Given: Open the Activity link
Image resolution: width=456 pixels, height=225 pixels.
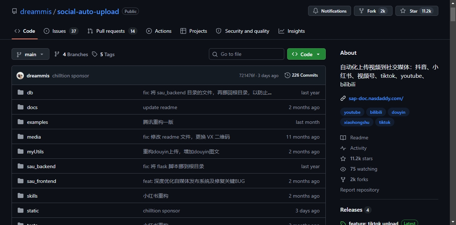Looking at the screenshot, I should coord(358,148).
